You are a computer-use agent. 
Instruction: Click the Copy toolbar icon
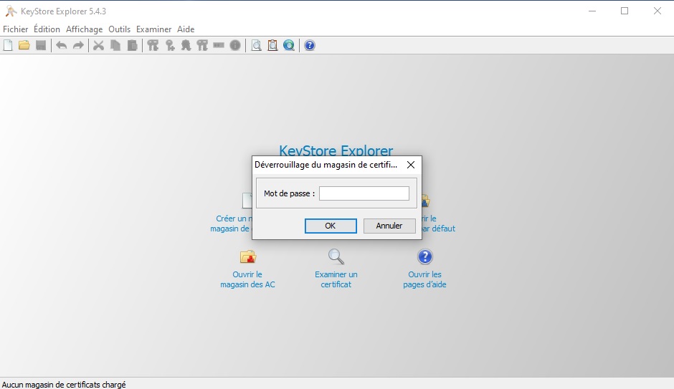pyautogui.click(x=115, y=45)
